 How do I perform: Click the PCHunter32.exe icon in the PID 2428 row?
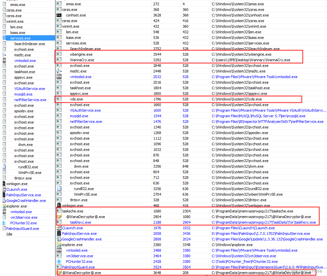click(59, 261)
